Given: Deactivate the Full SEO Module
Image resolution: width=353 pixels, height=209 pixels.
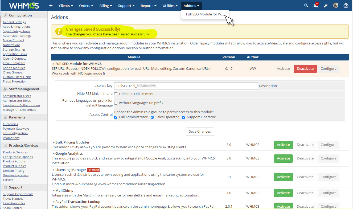Looking at the screenshot, I should pos(305,69).
